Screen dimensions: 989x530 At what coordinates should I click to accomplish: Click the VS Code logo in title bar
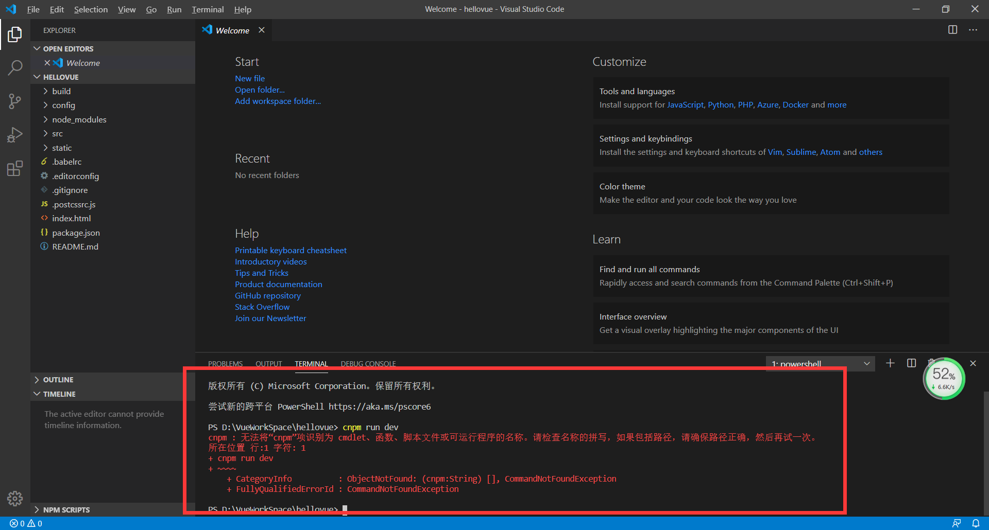pos(11,9)
